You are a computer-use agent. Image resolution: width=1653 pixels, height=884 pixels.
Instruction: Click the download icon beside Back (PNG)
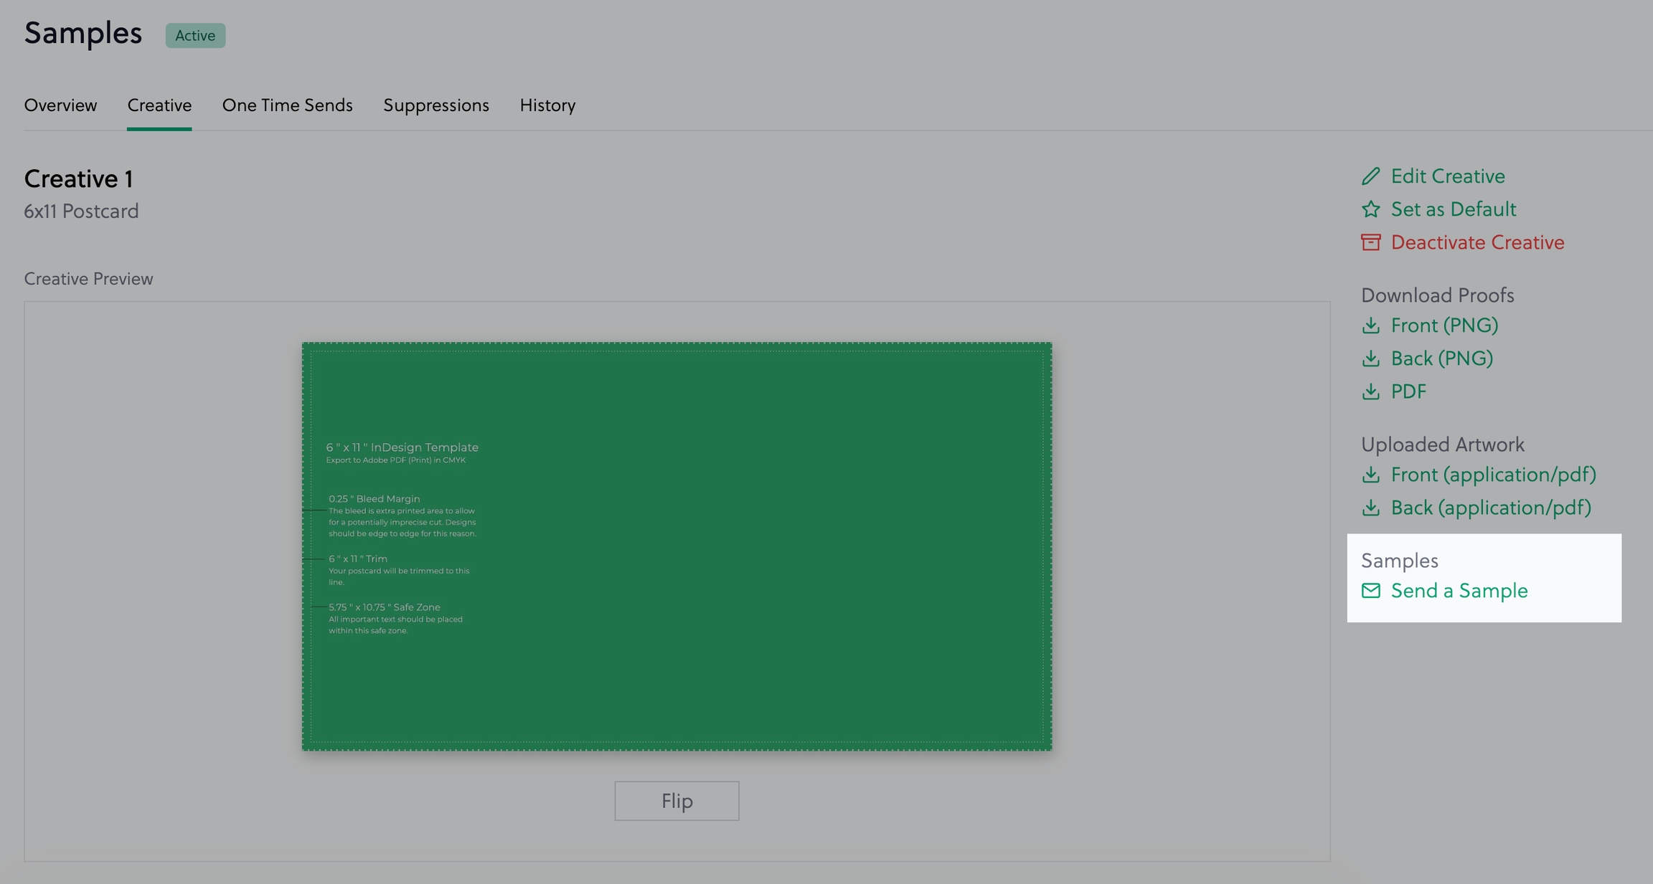click(1370, 358)
